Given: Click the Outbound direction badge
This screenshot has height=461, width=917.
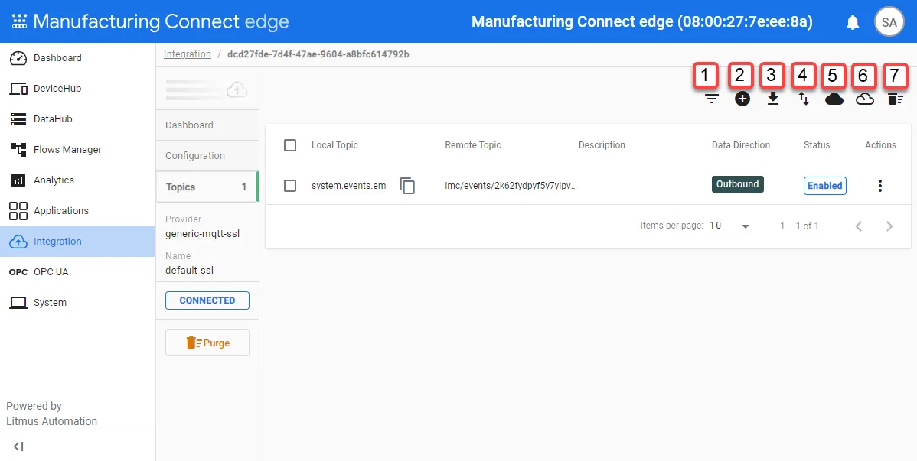Looking at the screenshot, I should pos(737,184).
